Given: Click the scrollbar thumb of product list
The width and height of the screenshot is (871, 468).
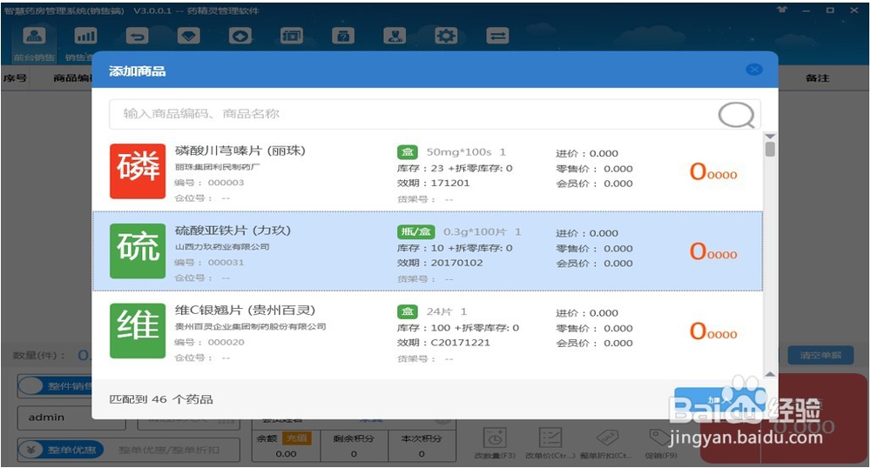Looking at the screenshot, I should [770, 150].
